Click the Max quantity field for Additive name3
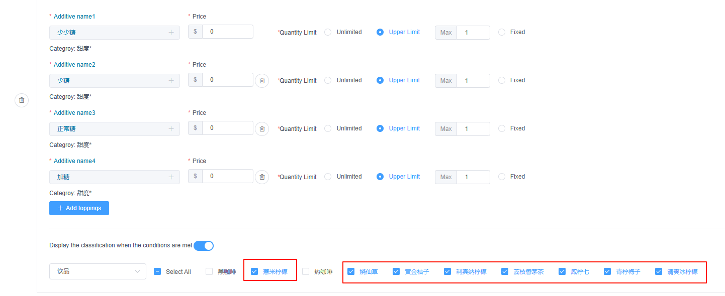 point(473,129)
